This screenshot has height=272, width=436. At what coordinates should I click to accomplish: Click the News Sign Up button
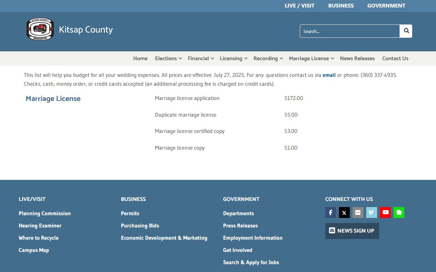coord(352,231)
